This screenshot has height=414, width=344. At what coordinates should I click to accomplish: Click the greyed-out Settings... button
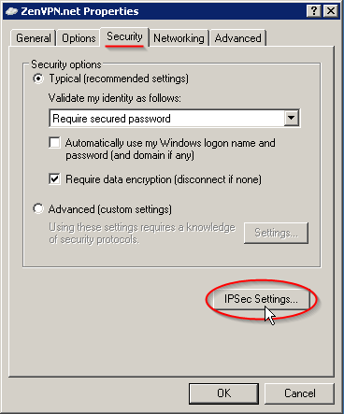tap(276, 233)
